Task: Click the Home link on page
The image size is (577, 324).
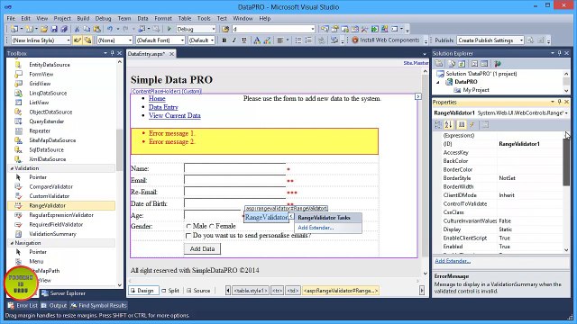Action: coord(157,98)
